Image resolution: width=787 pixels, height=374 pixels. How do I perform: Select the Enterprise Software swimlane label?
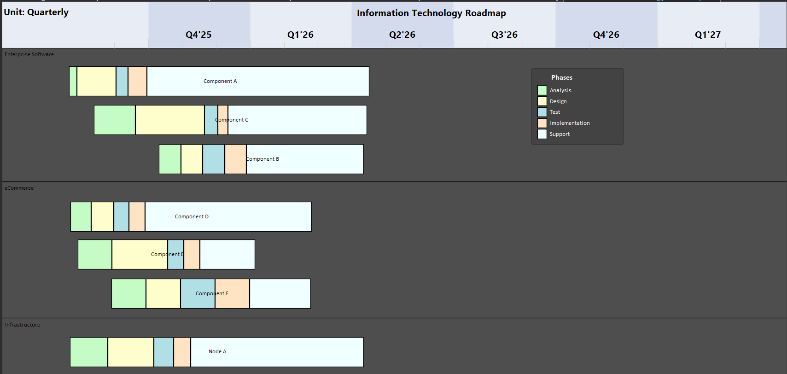click(29, 54)
